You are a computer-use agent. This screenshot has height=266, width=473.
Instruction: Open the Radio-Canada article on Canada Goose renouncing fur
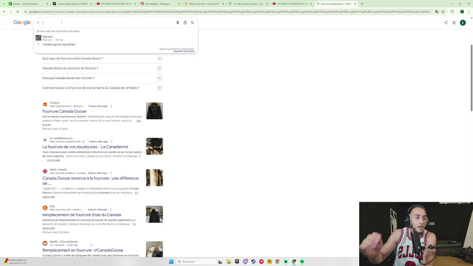(x=91, y=181)
